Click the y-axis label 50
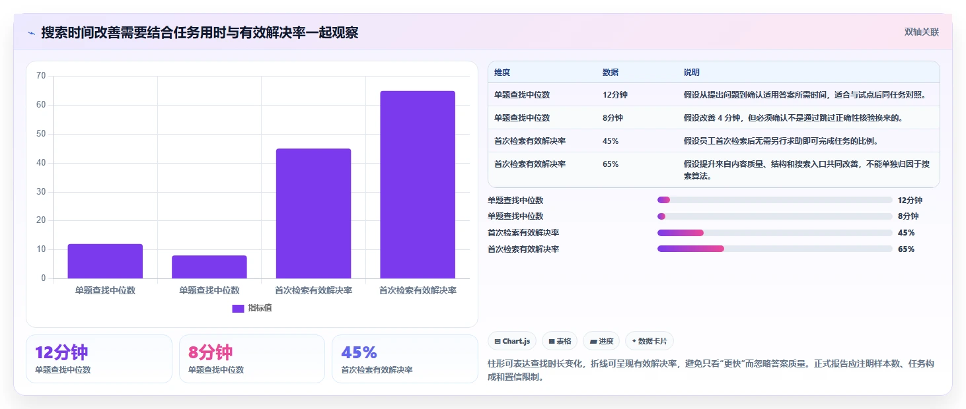 41,134
